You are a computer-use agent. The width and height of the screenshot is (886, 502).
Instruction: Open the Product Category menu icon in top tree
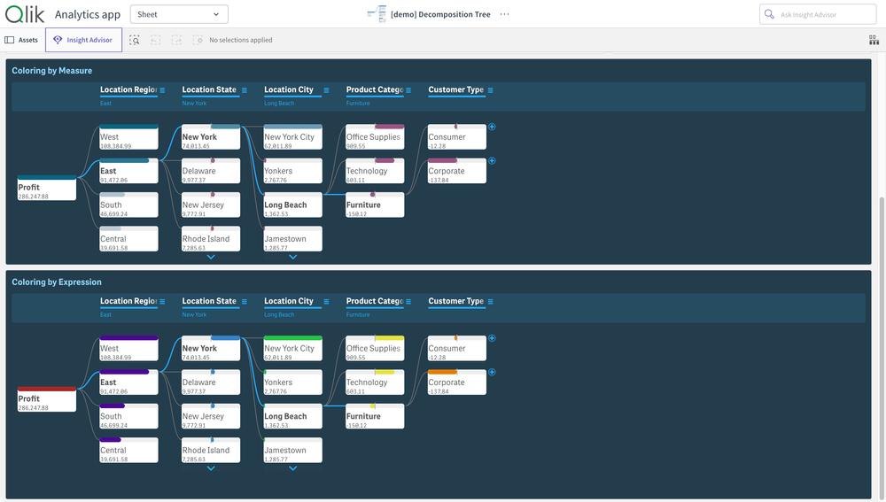408,90
